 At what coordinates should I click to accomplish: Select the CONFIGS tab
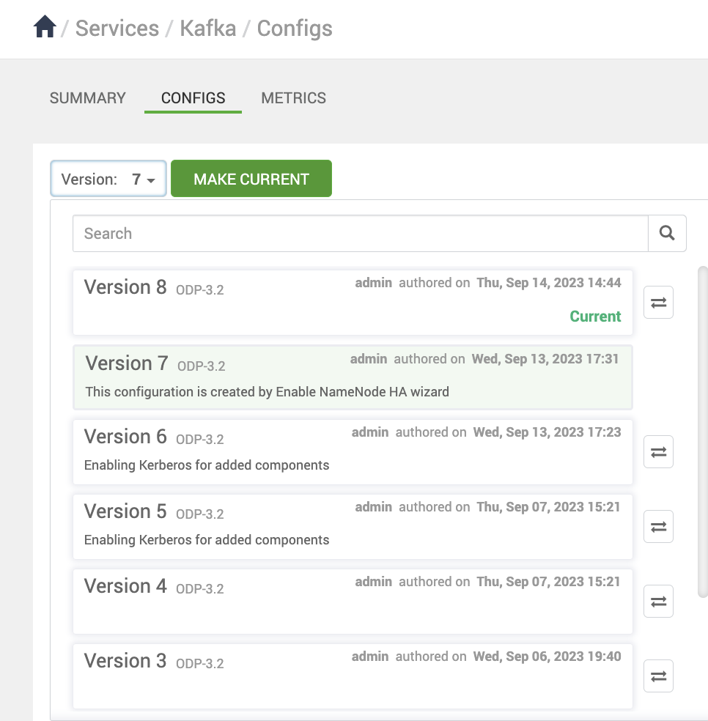click(x=193, y=98)
